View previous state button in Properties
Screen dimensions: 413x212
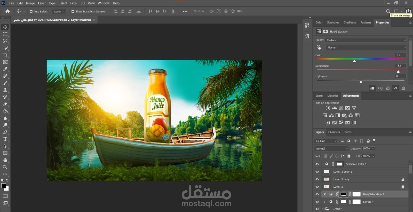(x=380, y=88)
